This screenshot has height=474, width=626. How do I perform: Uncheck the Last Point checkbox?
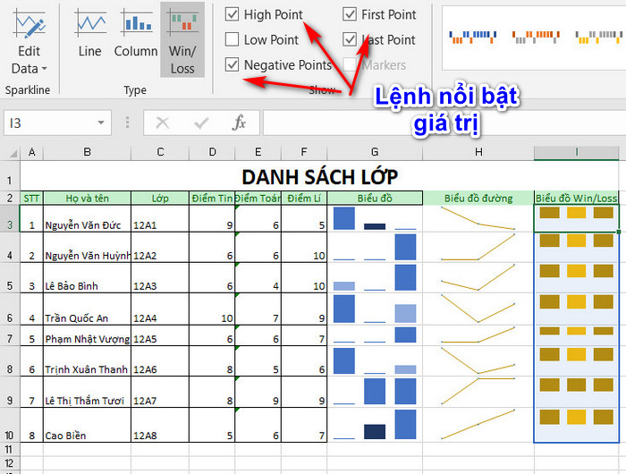[350, 39]
